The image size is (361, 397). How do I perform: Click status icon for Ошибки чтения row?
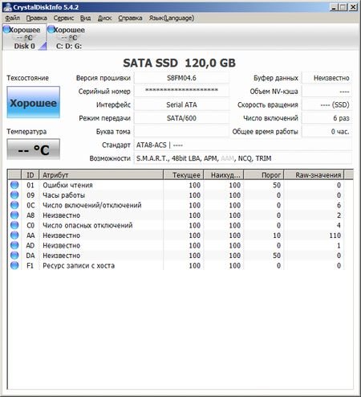[14, 185]
